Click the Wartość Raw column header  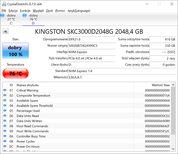click(x=152, y=85)
